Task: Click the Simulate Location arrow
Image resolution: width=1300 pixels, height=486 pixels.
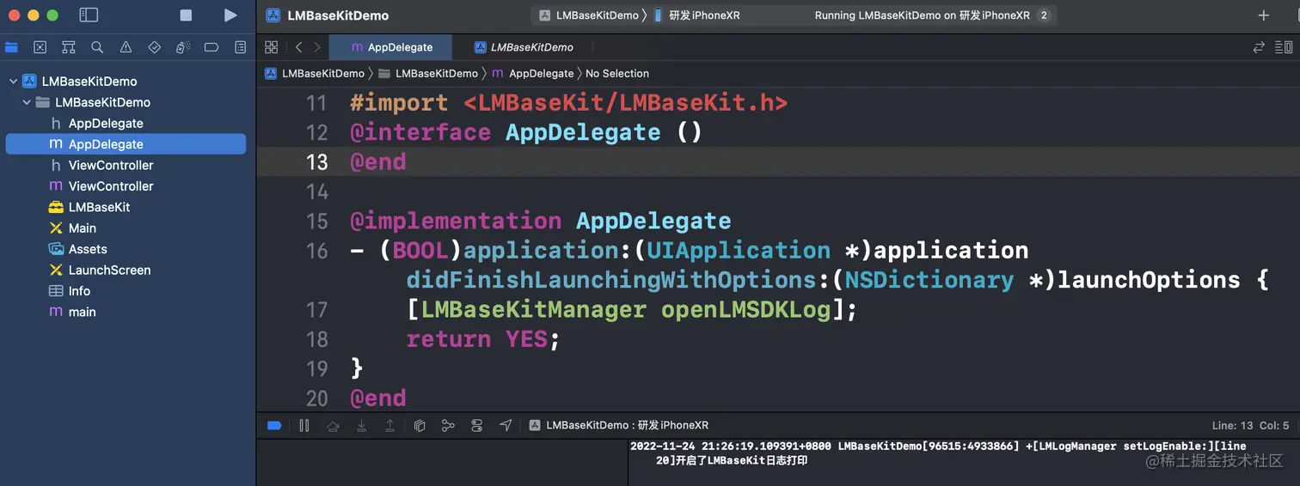Action: (x=506, y=425)
